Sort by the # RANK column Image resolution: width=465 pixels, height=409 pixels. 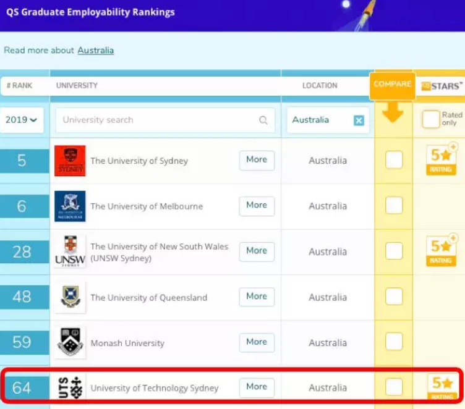coord(19,86)
